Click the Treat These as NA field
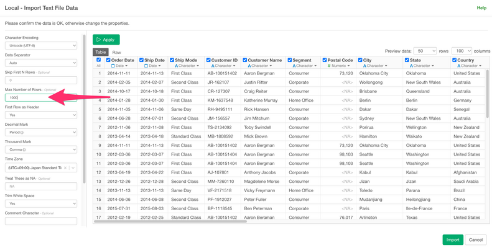The image size is (492, 248). point(41,187)
